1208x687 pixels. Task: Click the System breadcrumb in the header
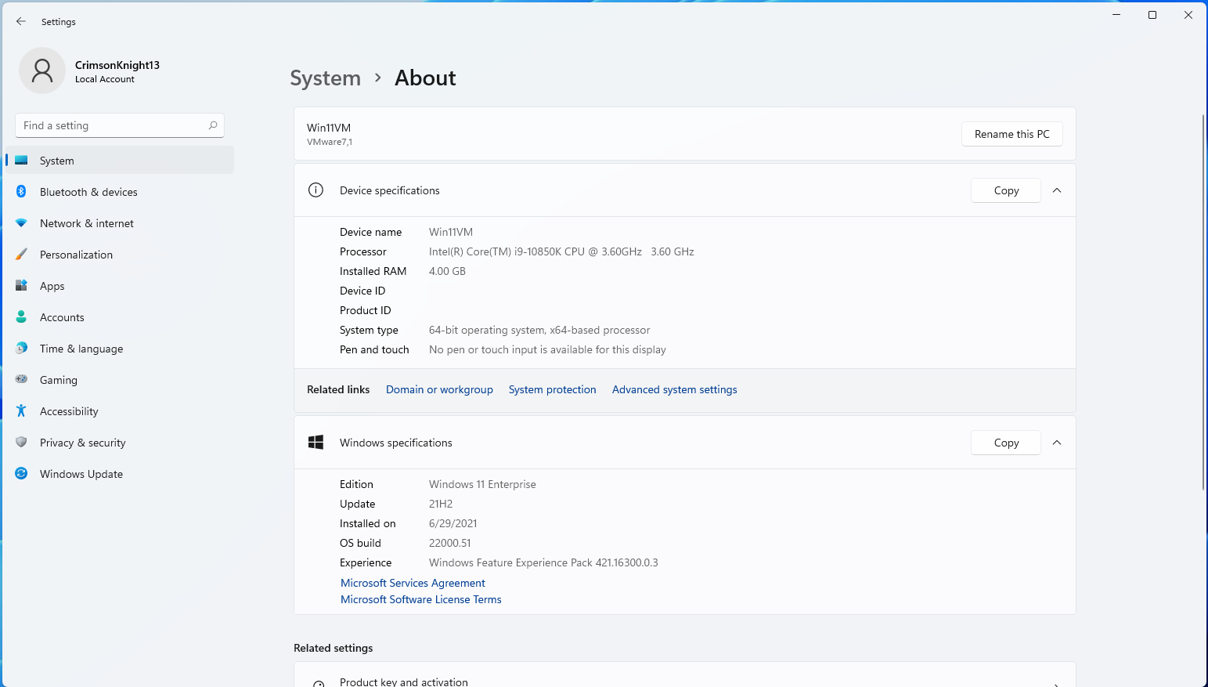(x=325, y=78)
